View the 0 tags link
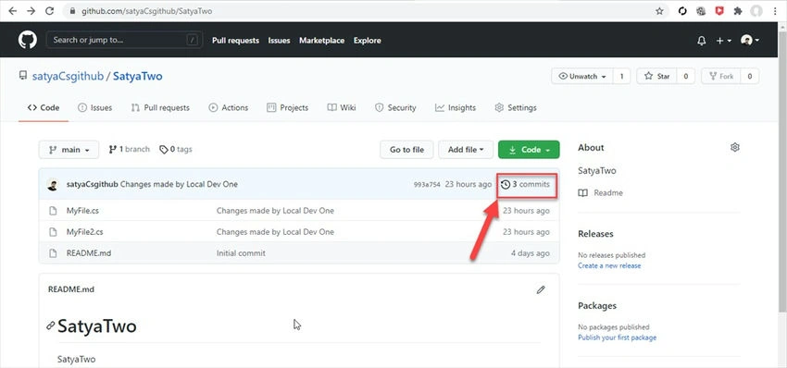Viewport: 787px width, 368px height. pos(176,150)
